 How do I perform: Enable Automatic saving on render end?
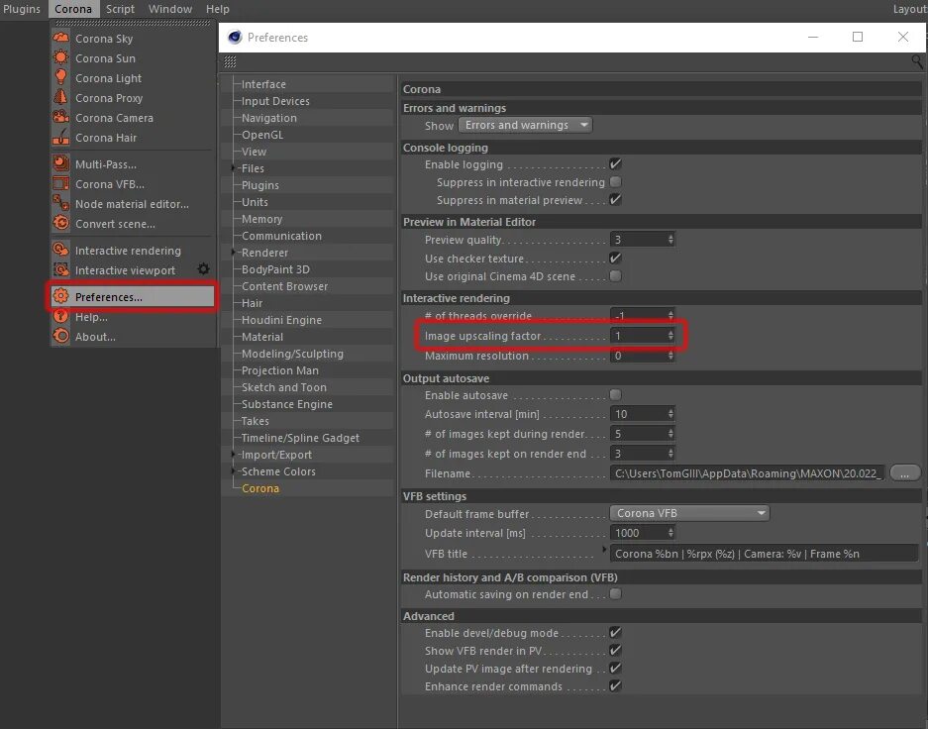615,593
